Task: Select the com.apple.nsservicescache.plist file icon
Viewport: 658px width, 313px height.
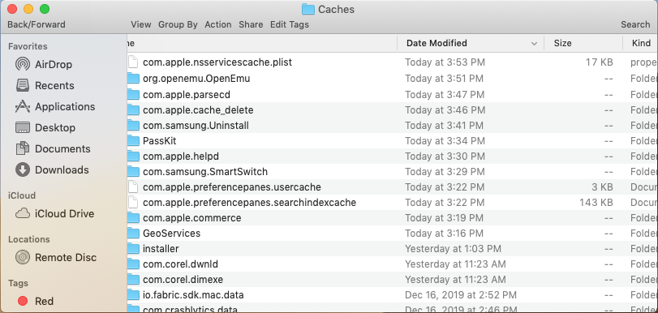Action: tap(133, 62)
